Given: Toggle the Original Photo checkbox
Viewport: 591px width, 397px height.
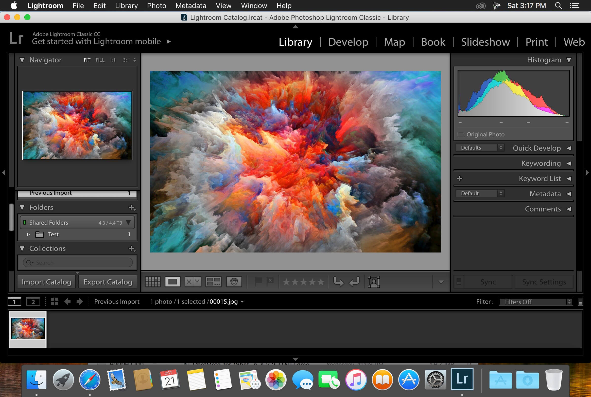Looking at the screenshot, I should [x=461, y=134].
